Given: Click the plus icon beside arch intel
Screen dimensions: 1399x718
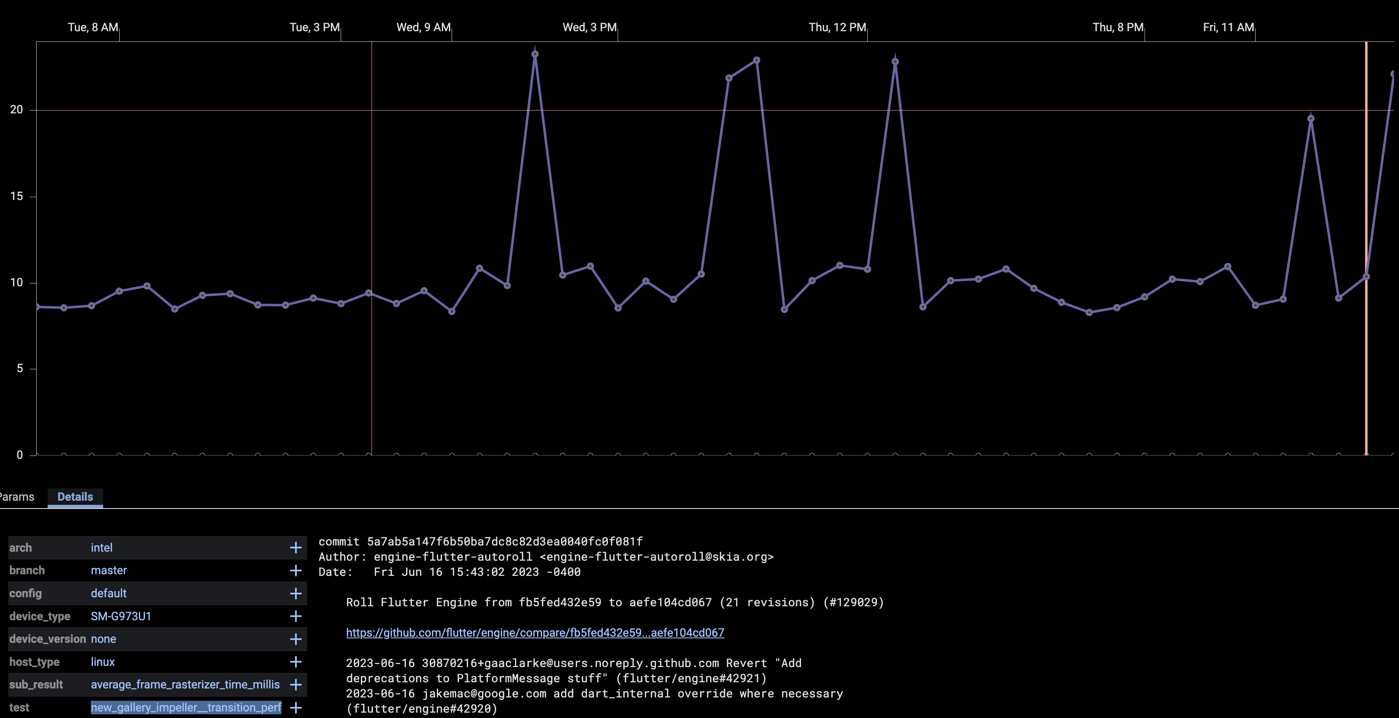Looking at the screenshot, I should (x=295, y=548).
